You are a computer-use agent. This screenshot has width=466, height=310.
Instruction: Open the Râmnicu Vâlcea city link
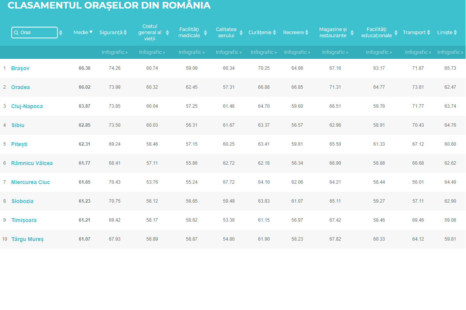(32, 163)
